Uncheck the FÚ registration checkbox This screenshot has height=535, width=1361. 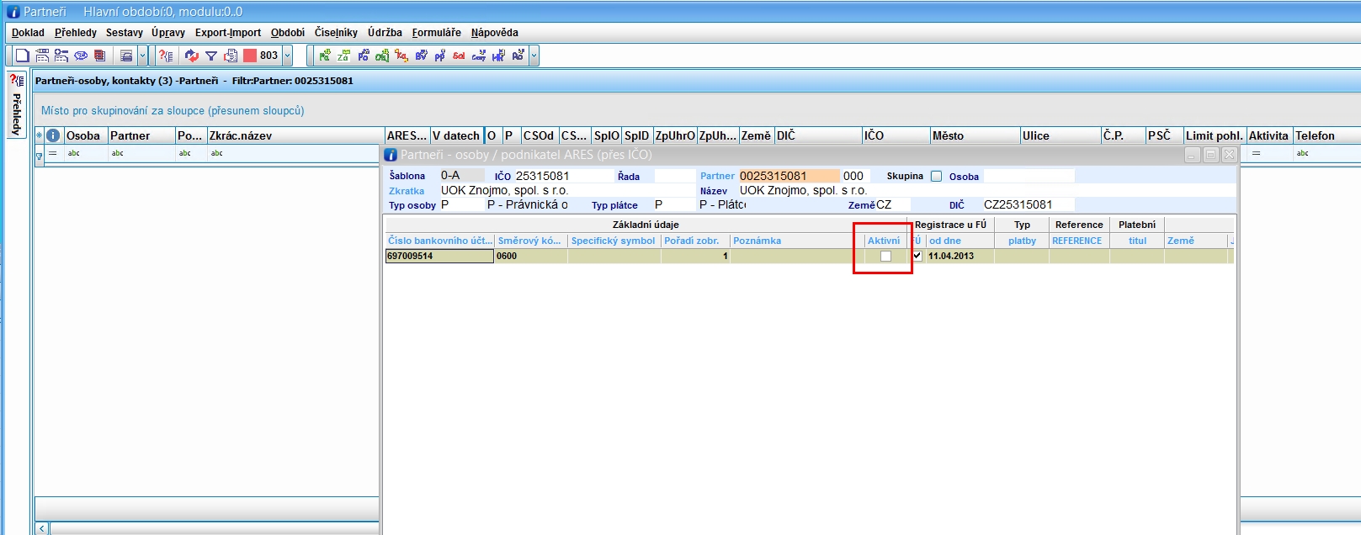(x=917, y=256)
